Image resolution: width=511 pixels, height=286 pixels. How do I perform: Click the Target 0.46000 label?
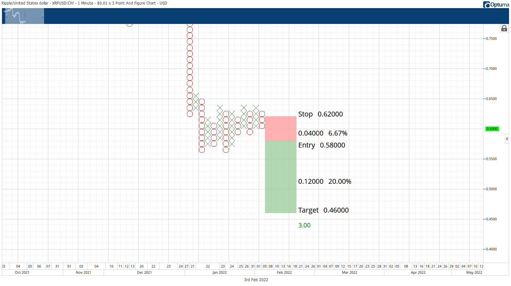tap(323, 210)
